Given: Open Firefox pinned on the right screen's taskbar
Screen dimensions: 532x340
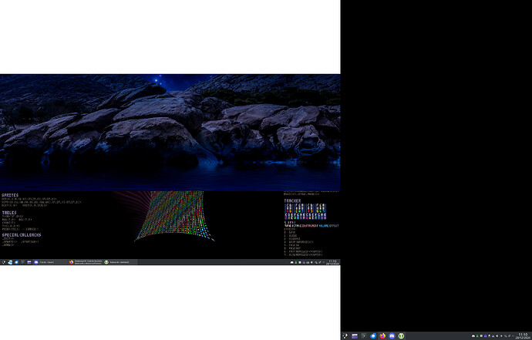Looking at the screenshot, I should pos(382,335).
